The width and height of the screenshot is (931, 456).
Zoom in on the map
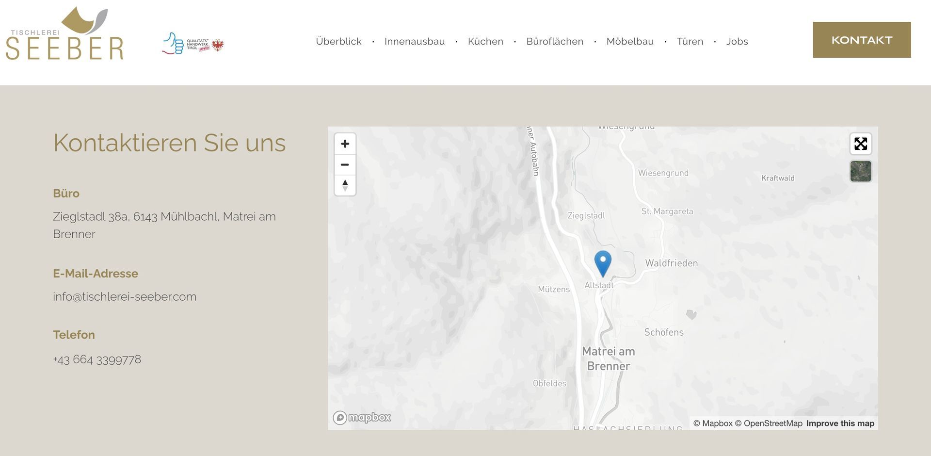click(x=345, y=144)
